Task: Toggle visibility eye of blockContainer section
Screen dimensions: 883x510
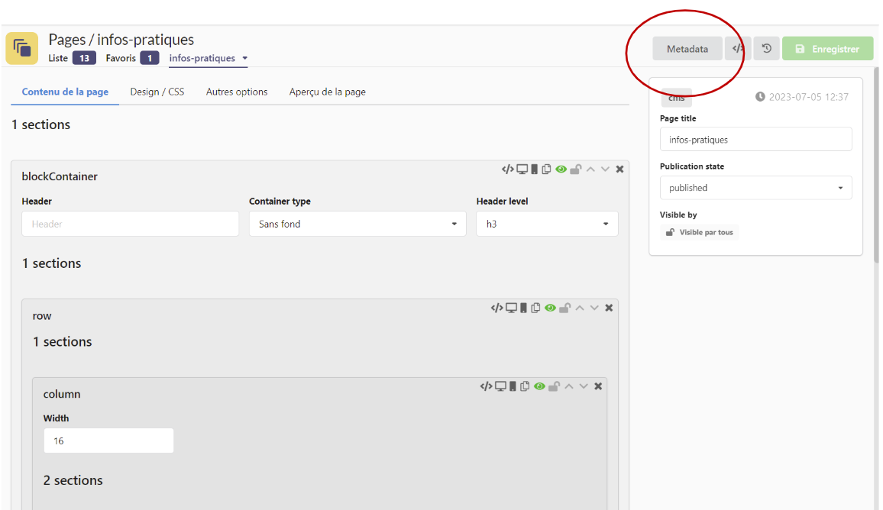Action: (561, 169)
